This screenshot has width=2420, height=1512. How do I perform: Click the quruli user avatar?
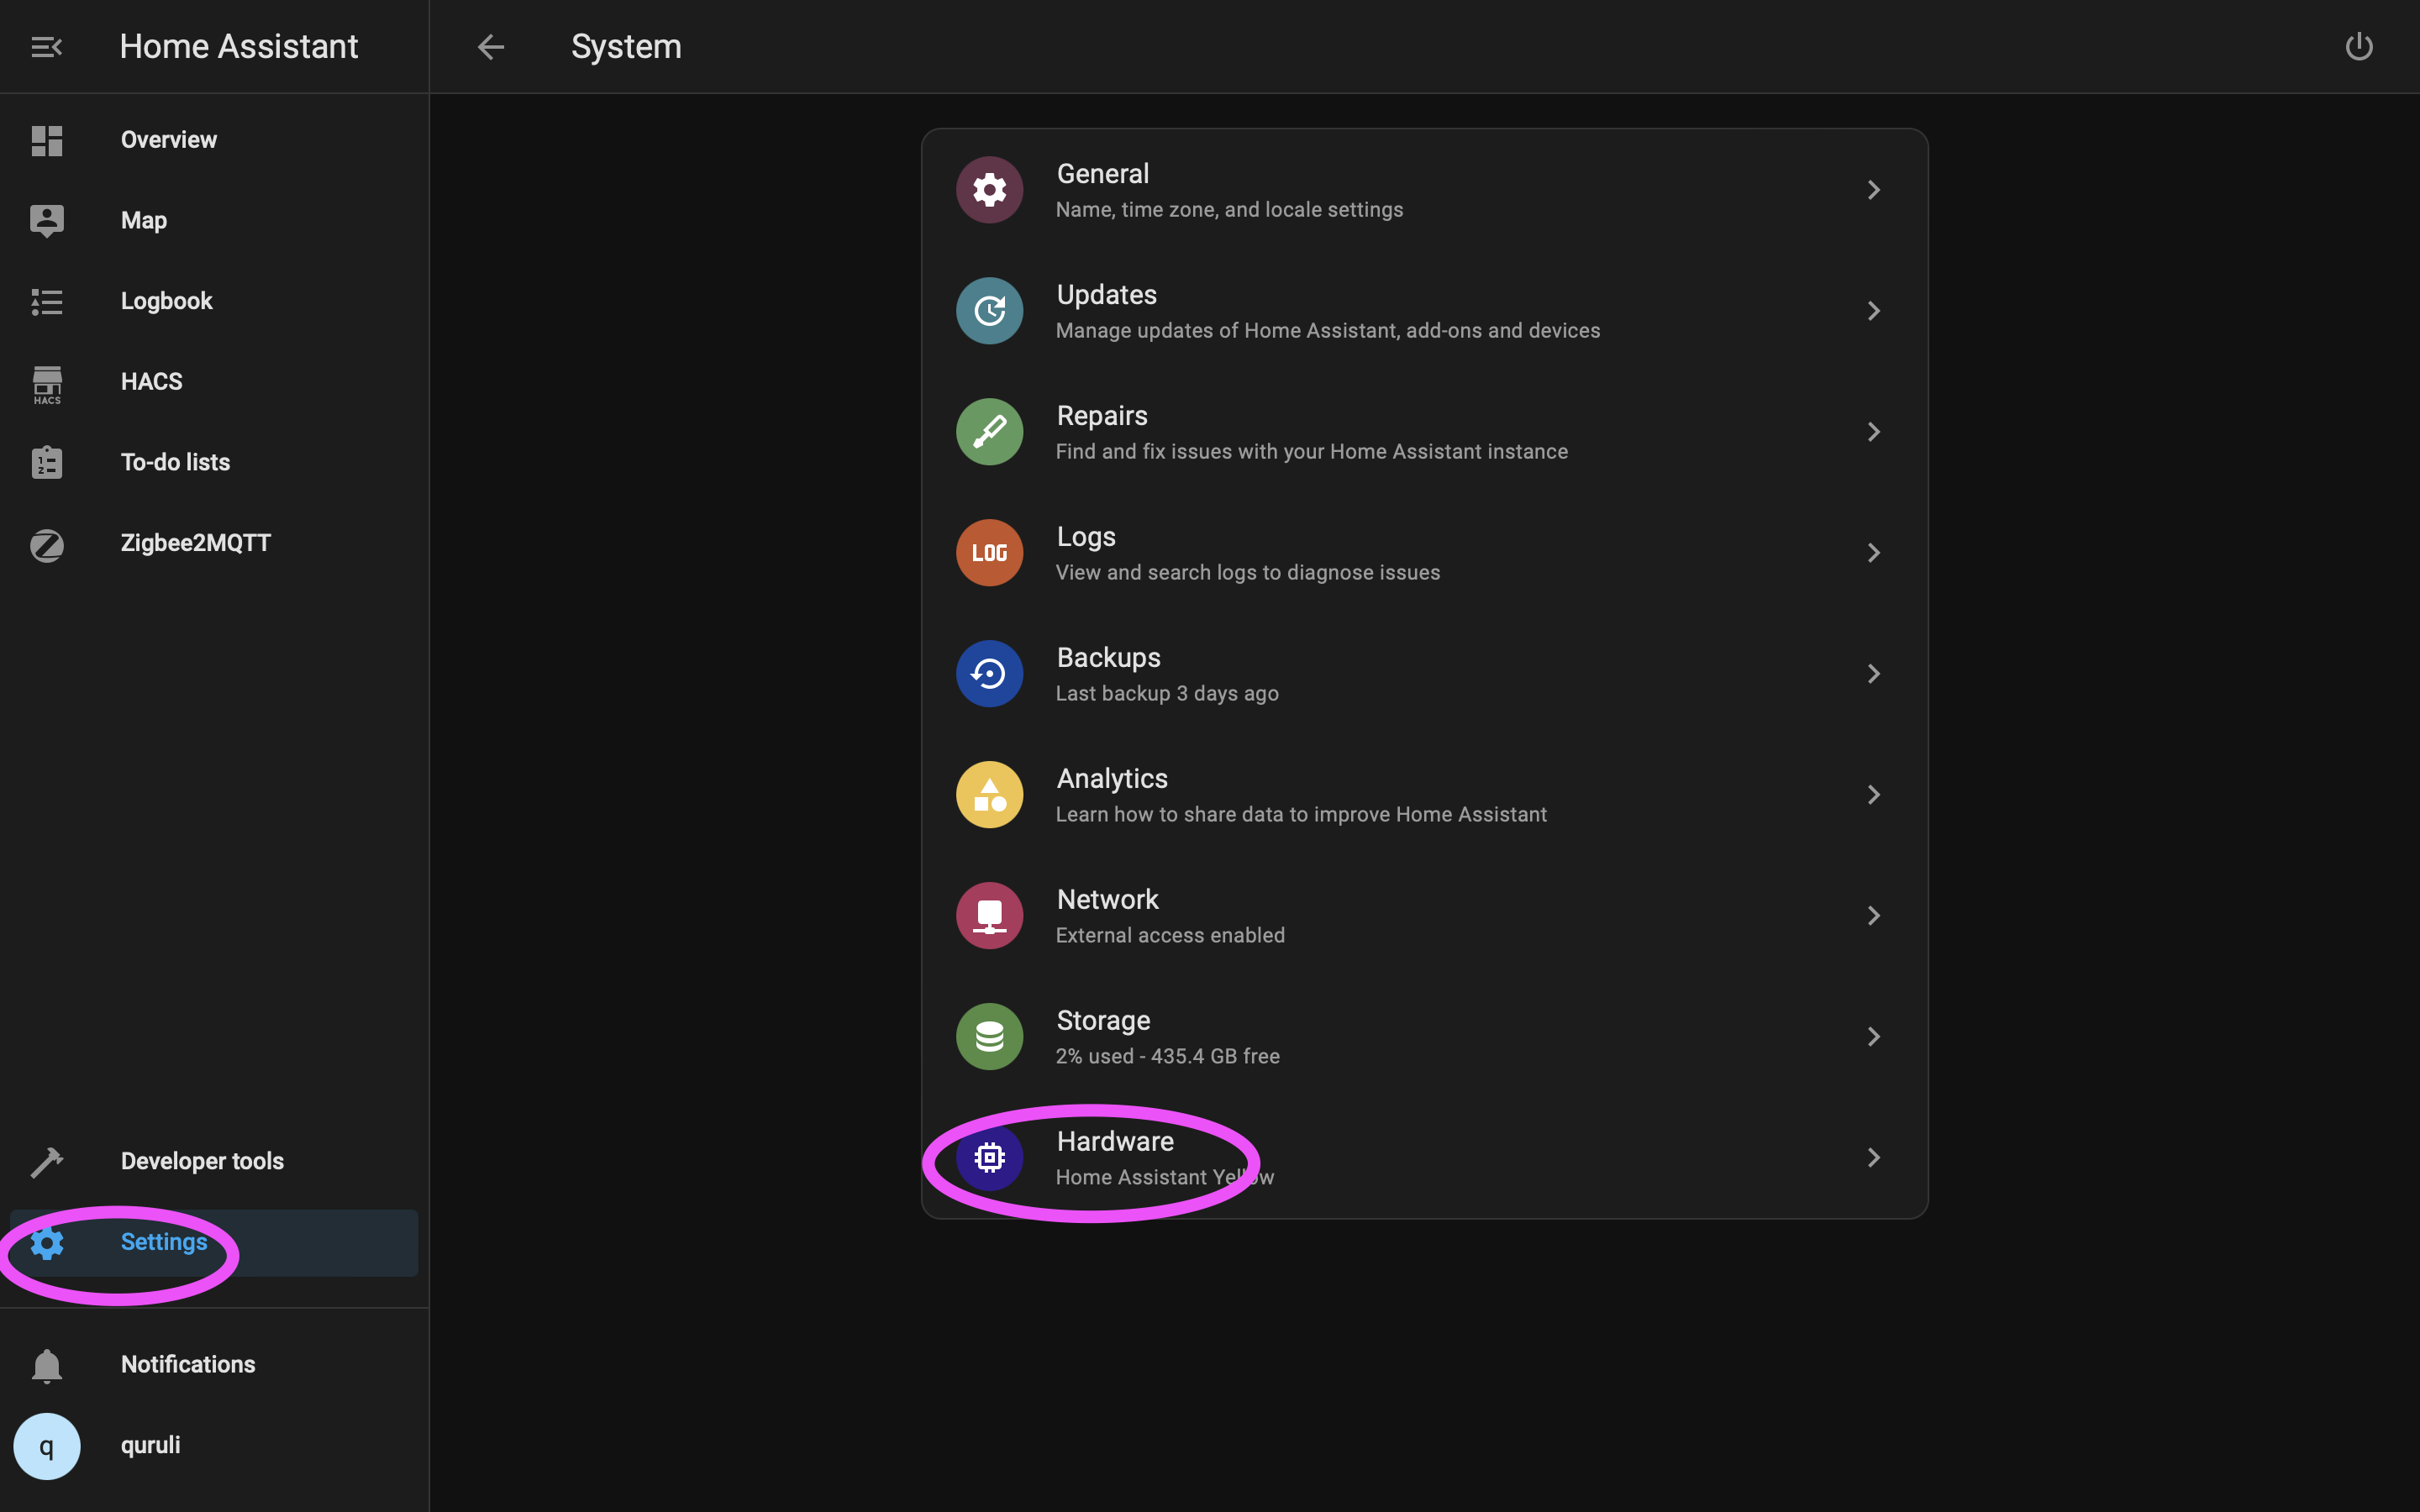[x=47, y=1446]
